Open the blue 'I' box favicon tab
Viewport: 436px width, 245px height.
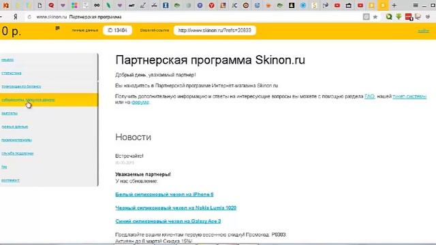coord(166,5)
